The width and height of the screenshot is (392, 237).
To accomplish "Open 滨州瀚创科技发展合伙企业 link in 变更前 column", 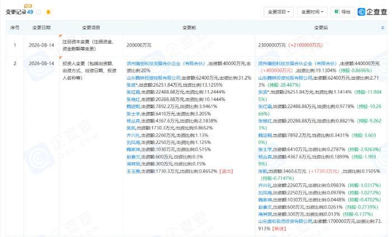I will [x=166, y=63].
